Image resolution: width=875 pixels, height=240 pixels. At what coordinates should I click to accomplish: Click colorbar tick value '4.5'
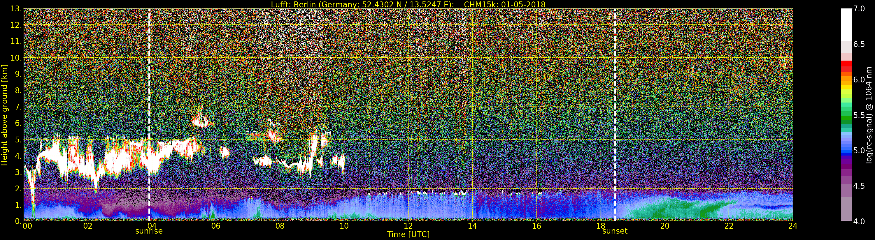tap(859, 186)
